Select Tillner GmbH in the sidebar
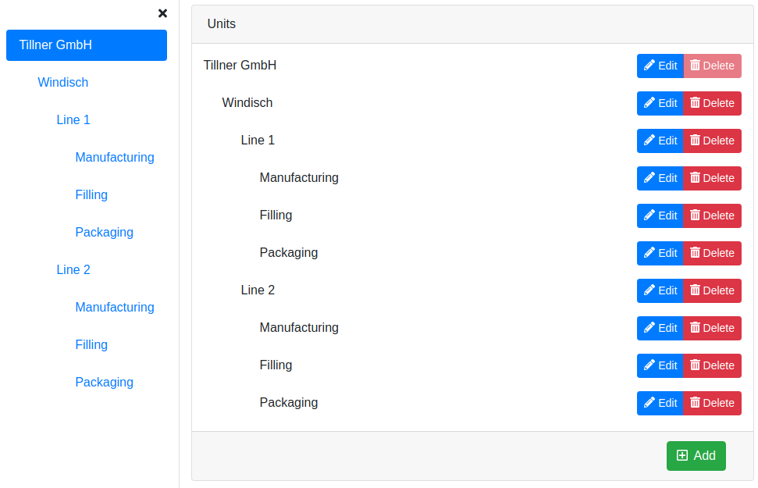This screenshot has height=488, width=758. (86, 45)
